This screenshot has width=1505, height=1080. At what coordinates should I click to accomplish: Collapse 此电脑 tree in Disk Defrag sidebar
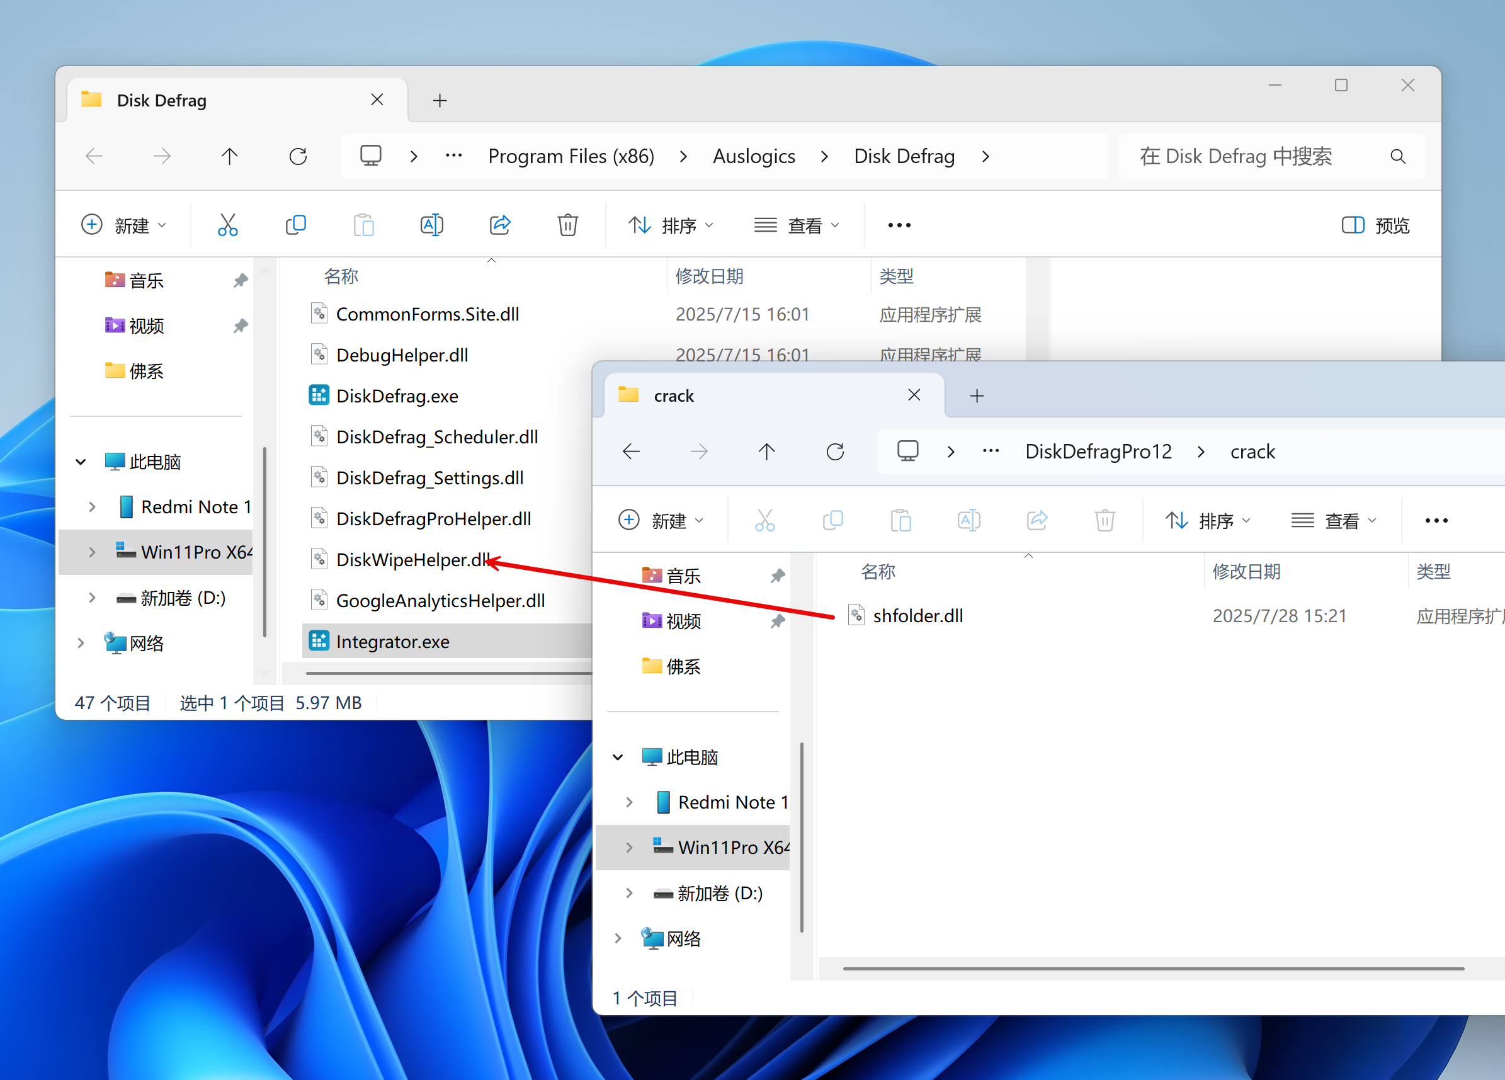point(81,462)
